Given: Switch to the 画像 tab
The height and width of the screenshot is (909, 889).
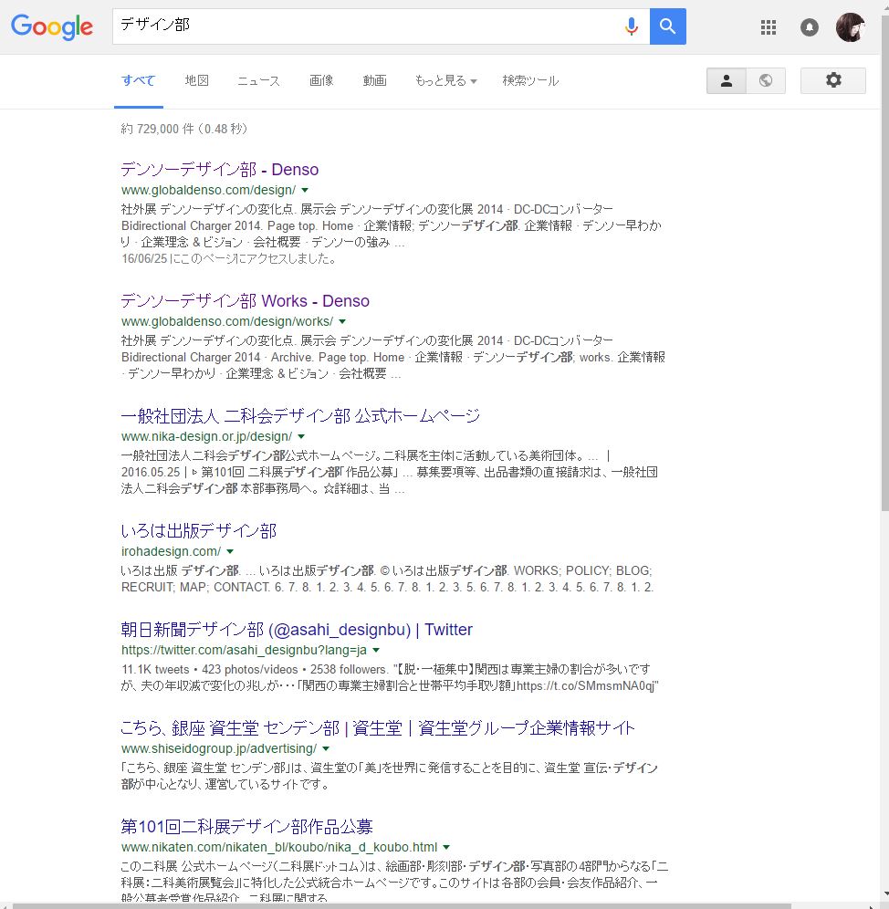Looking at the screenshot, I should pos(321,80).
